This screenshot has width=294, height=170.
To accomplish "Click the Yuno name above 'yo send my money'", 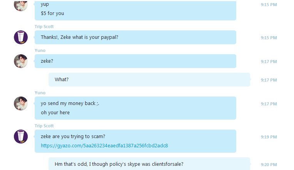I will point(40,93).
